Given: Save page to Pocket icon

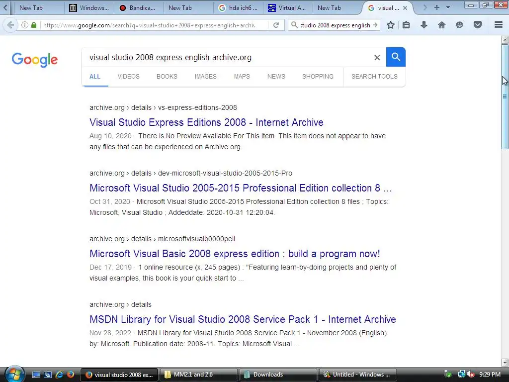Looking at the screenshot, I should point(478,25).
